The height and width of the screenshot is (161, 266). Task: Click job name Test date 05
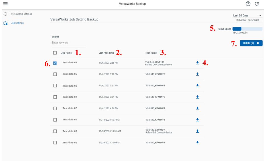[70, 108]
